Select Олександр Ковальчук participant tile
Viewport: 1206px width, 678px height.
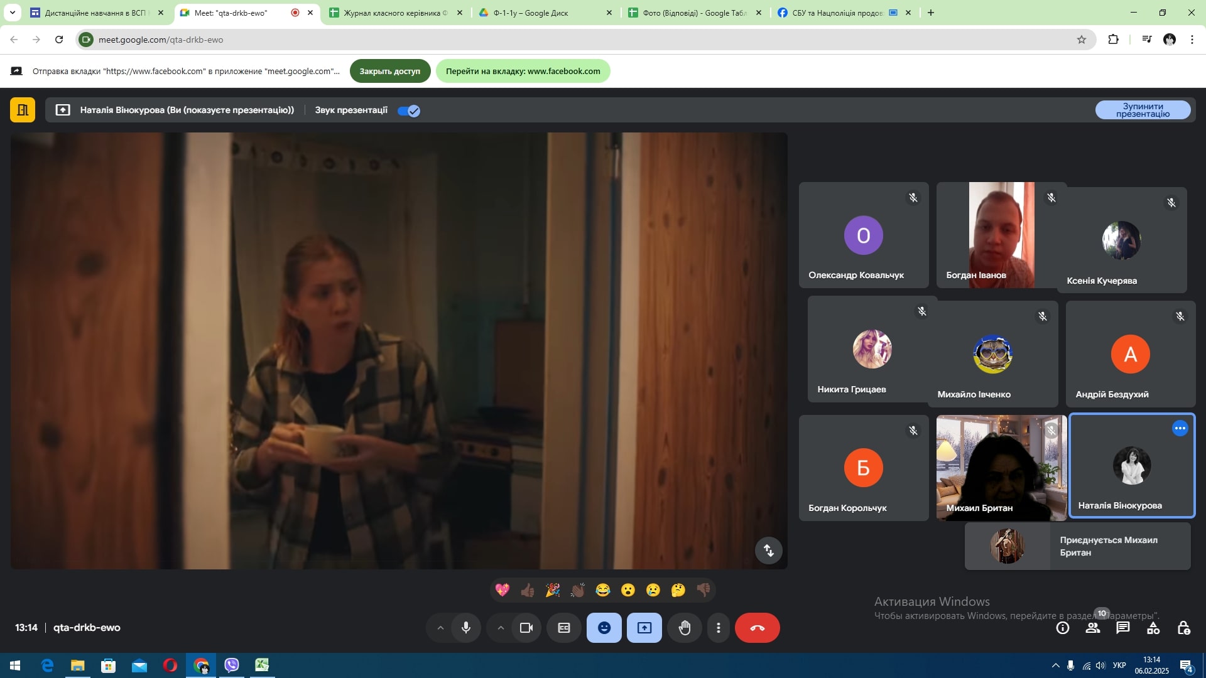[864, 235]
